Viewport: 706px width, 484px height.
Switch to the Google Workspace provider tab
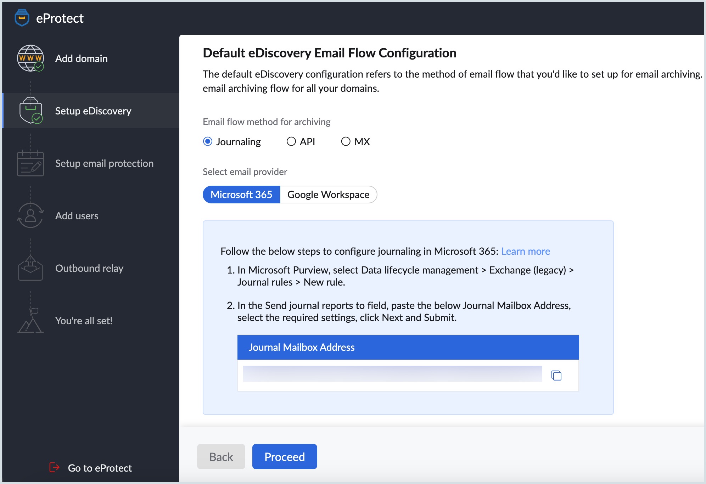(x=328, y=195)
